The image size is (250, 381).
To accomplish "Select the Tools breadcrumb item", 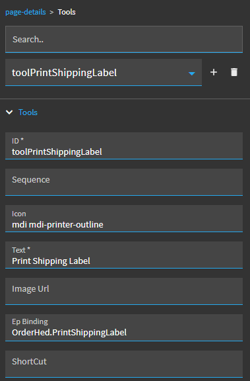I will 67,12.
